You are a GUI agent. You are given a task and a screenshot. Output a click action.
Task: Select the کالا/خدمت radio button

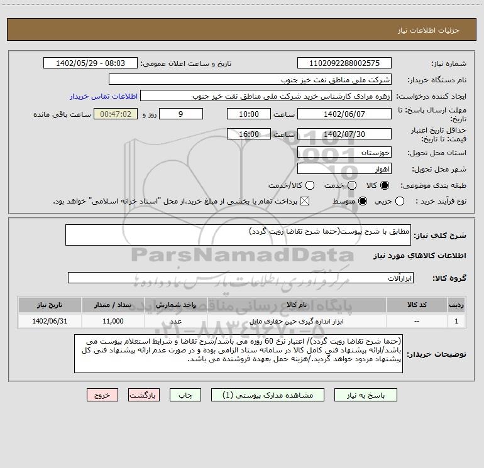[x=310, y=185]
